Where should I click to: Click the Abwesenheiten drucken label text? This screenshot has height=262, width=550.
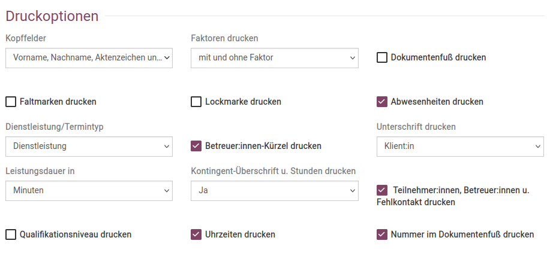point(437,102)
